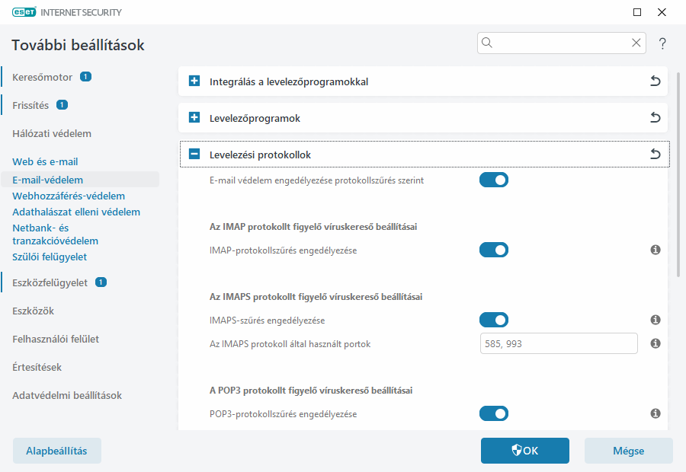Click the IMAPS ports input field
The width and height of the screenshot is (686, 472).
tap(559, 343)
